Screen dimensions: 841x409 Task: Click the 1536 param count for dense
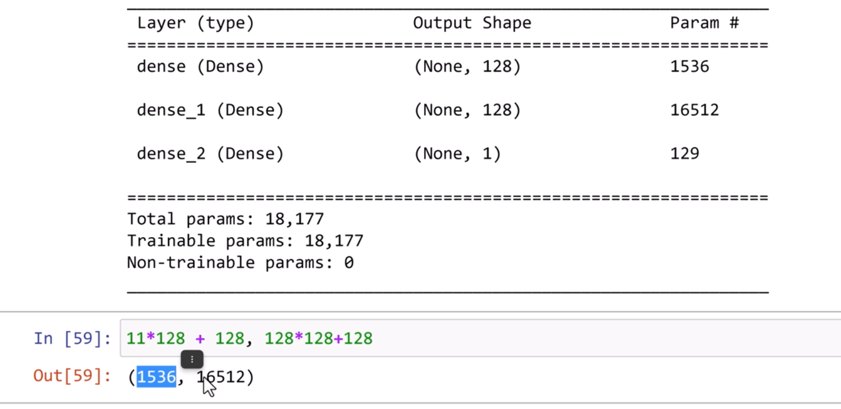tap(689, 67)
